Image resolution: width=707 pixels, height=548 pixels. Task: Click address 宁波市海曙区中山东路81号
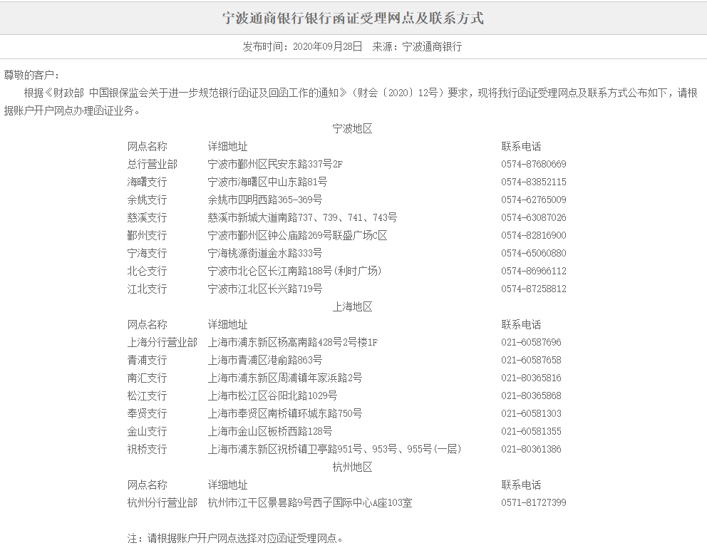coord(267,182)
